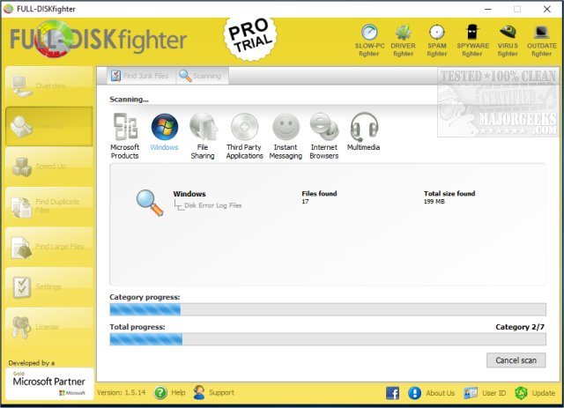This screenshot has width=564, height=408.
Task: Click the Category progress bar
Action: 328,309
